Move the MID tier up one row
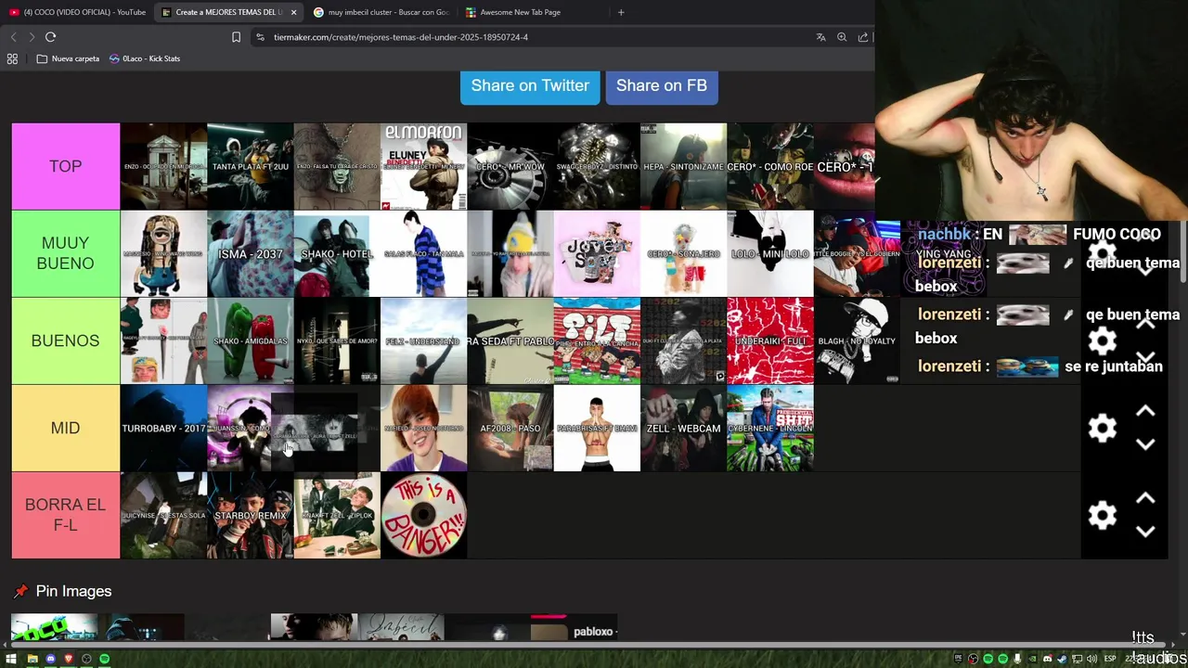 (1145, 412)
